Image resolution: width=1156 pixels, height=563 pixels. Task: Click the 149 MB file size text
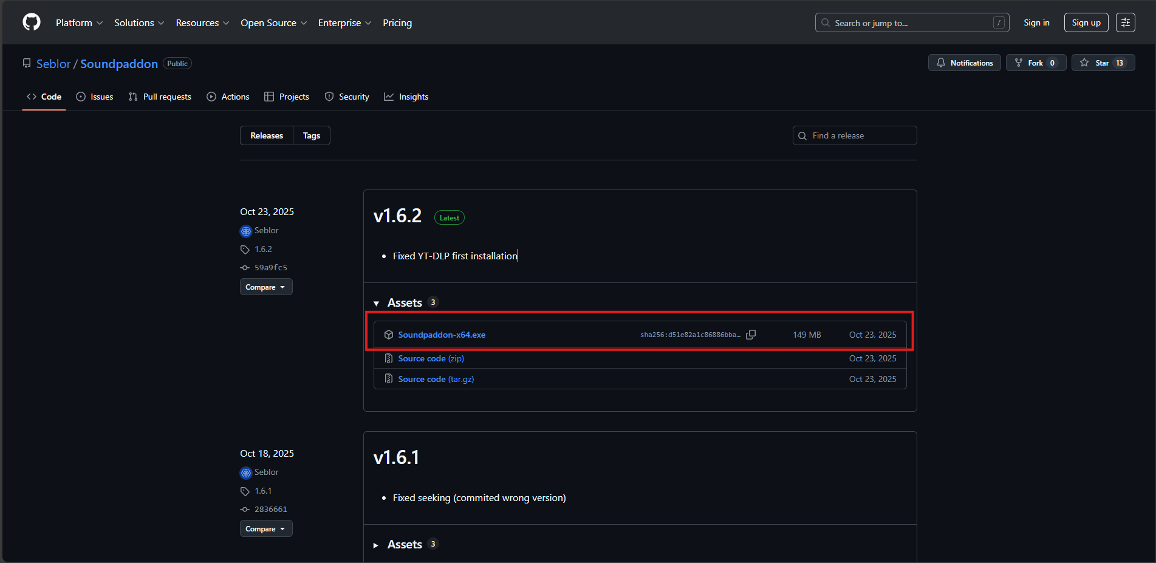[807, 335]
